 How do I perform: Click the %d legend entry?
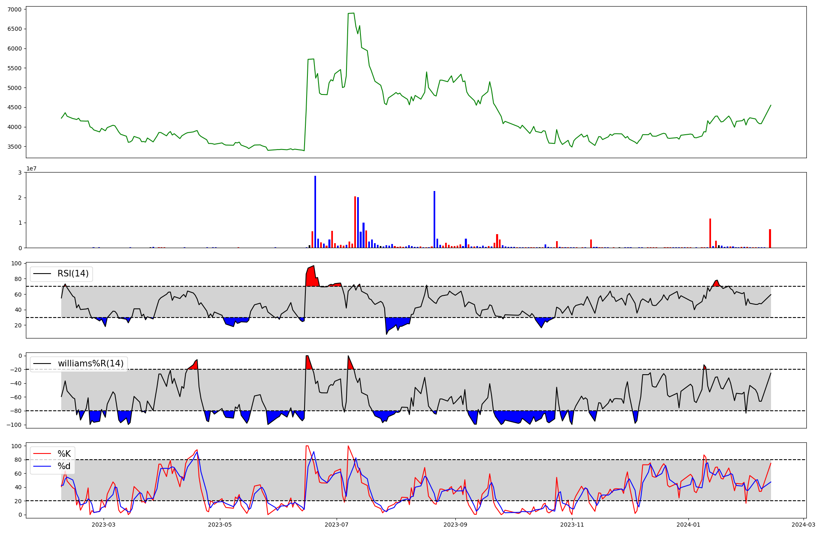pyautogui.click(x=64, y=466)
